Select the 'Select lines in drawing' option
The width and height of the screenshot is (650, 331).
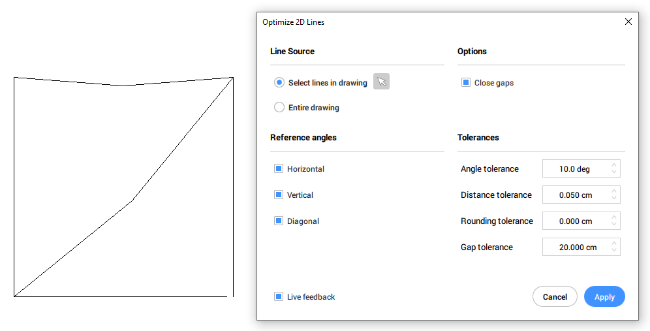pos(279,83)
